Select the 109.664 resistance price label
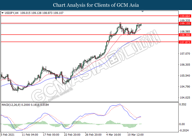The image size is (192, 137). 185,16
